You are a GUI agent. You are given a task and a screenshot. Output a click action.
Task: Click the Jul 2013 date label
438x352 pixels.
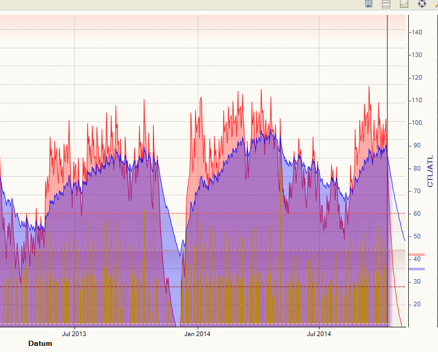coord(74,334)
